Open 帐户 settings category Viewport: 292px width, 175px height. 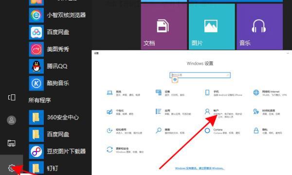click(x=223, y=113)
